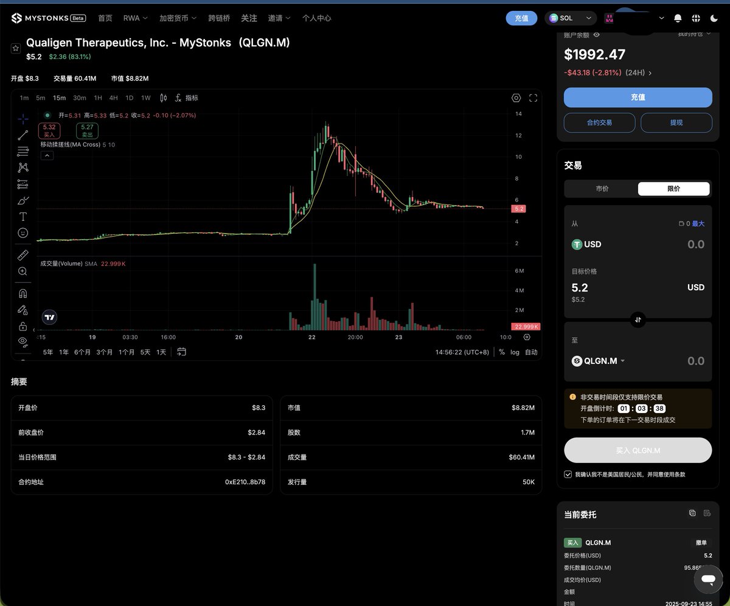The height and width of the screenshot is (606, 730).
Task: Select the Text annotation tool
Action: [23, 217]
